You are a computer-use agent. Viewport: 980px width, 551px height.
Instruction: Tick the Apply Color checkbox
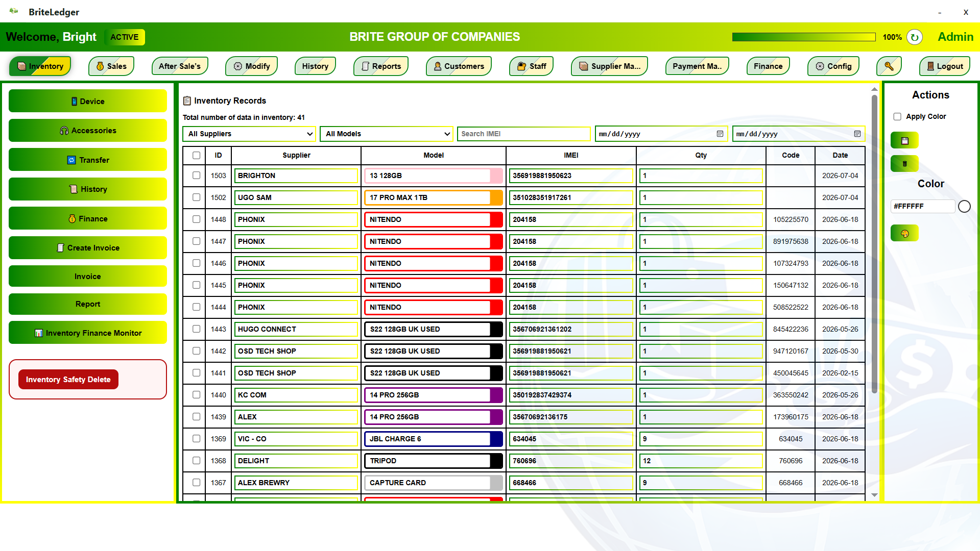(897, 117)
